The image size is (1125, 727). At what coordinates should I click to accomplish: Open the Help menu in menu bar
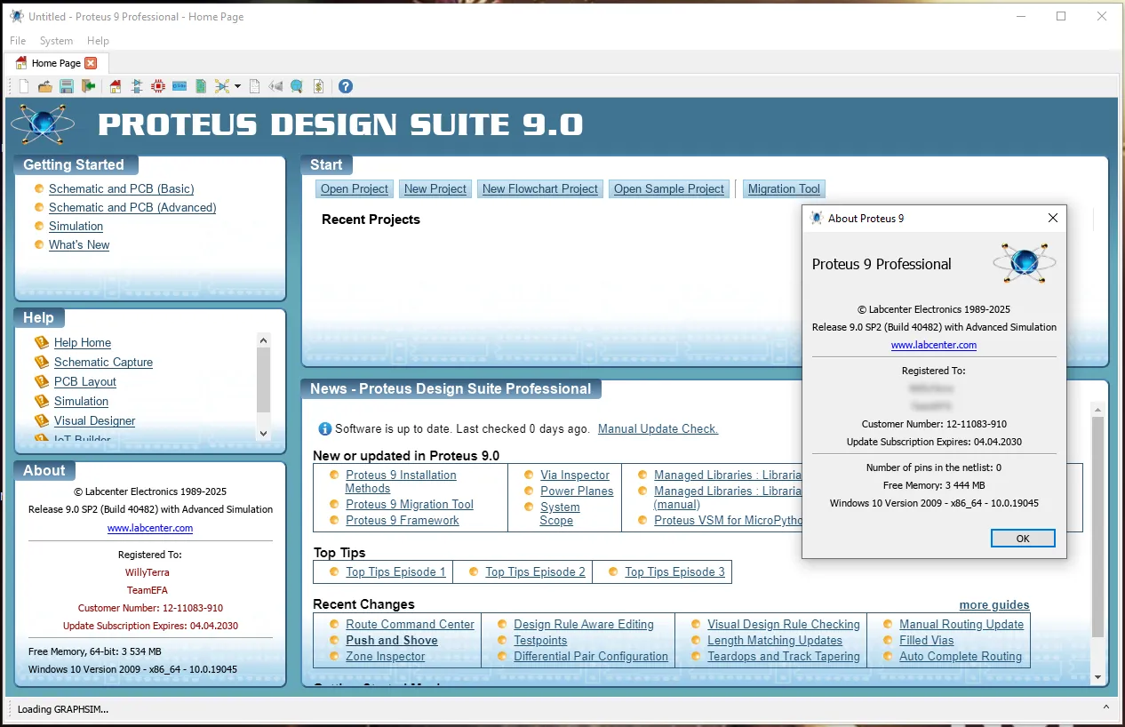point(98,41)
